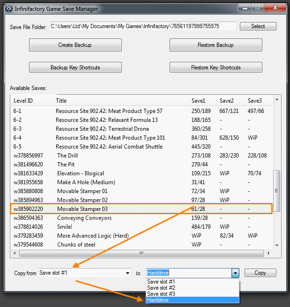This screenshot has width=290, height=307.
Task: Select row 'Elevation - Illogical'
Action: (141, 173)
